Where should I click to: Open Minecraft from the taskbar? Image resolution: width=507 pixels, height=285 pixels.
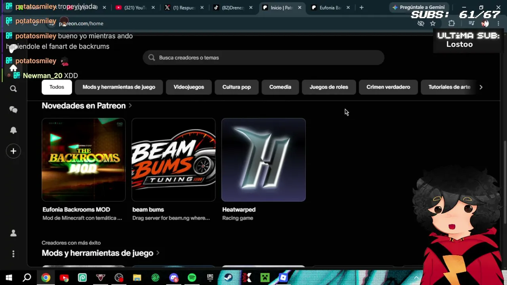coord(265,278)
